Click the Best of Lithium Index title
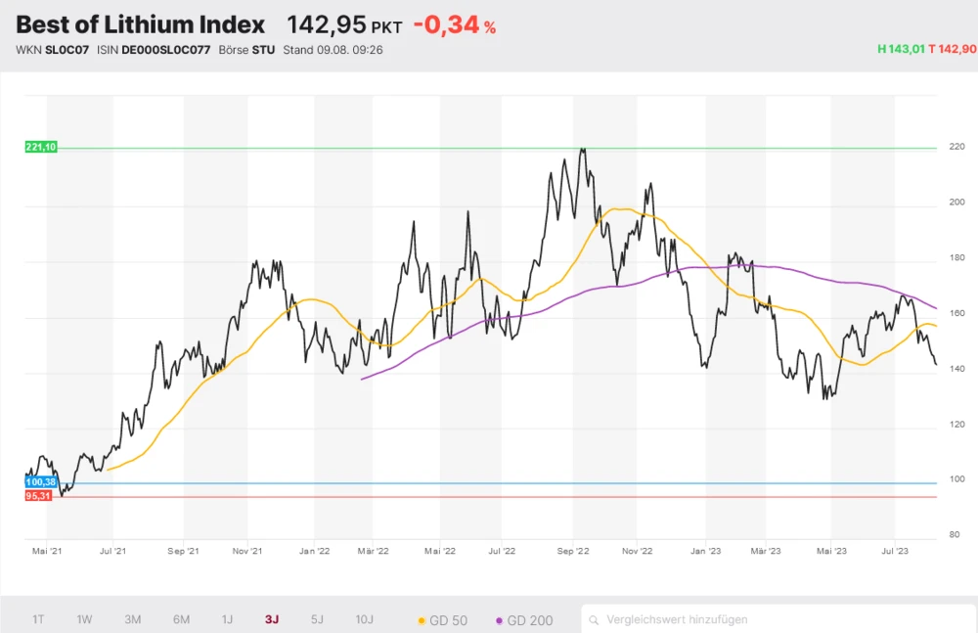Screen dimensions: 978x633 coord(141,24)
